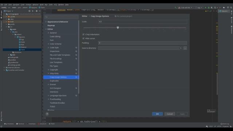Image resolution: width=233 pixels, height=131 pixels.
Task: Click the settings search field
Action: click(x=62, y=17)
